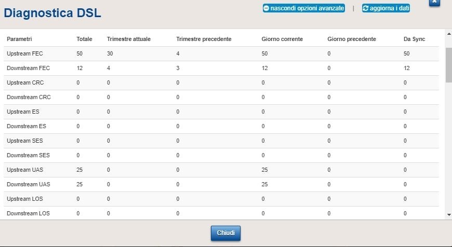Click the minus icon in nascondi opzioni avanzate
This screenshot has height=247, width=452.
point(266,8)
